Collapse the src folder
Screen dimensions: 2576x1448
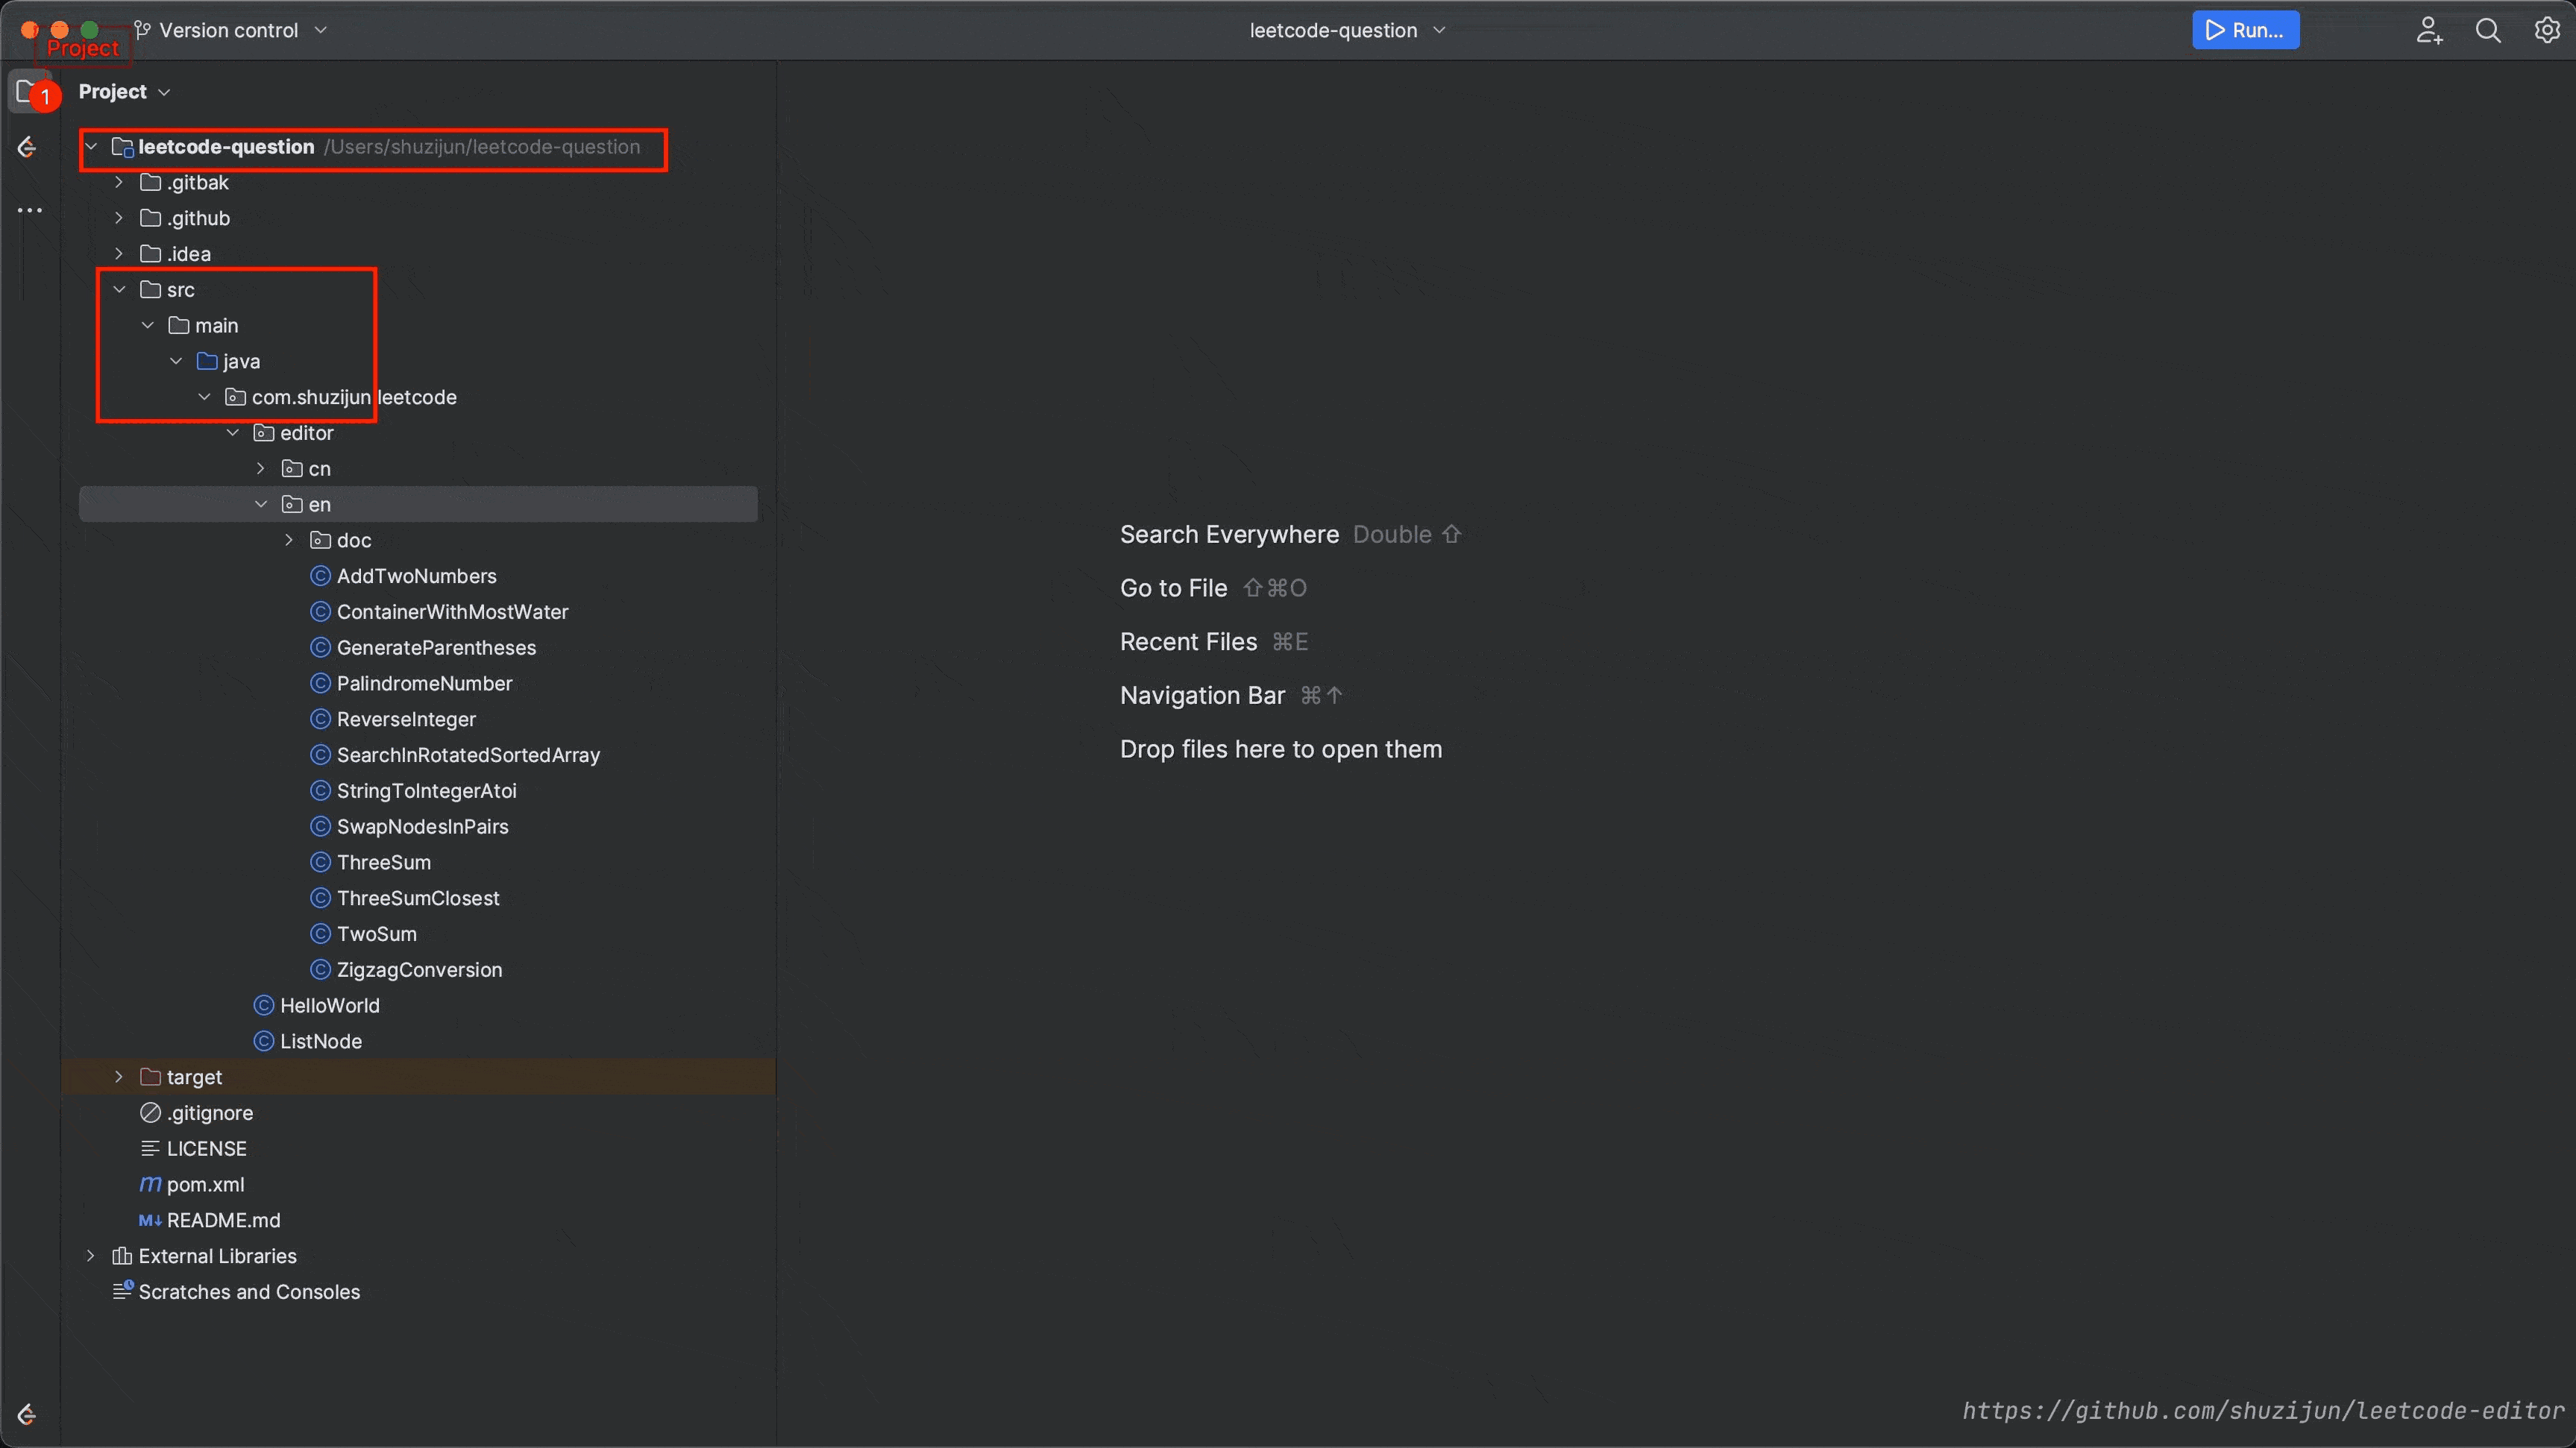point(119,289)
